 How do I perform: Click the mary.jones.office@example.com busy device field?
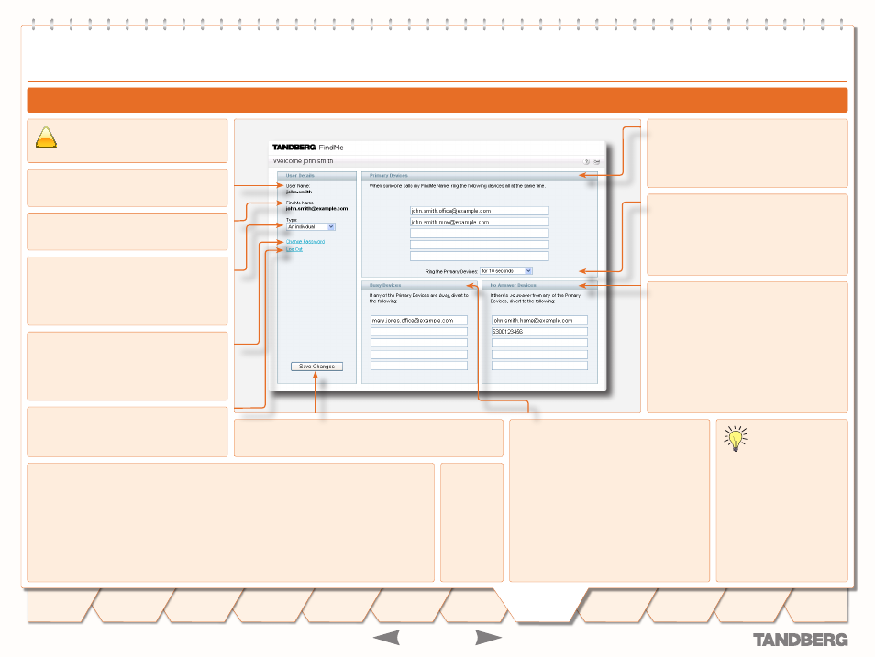coord(419,320)
